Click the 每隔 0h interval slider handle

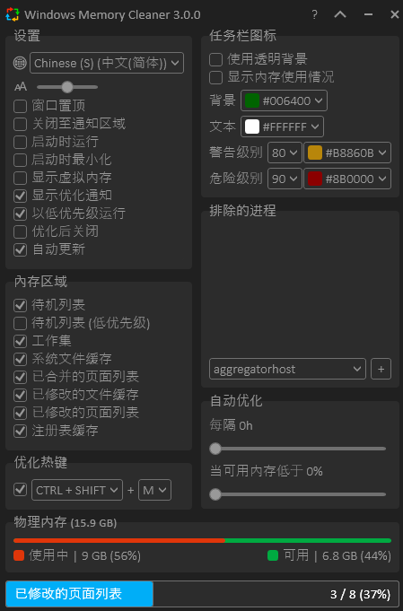click(215, 449)
